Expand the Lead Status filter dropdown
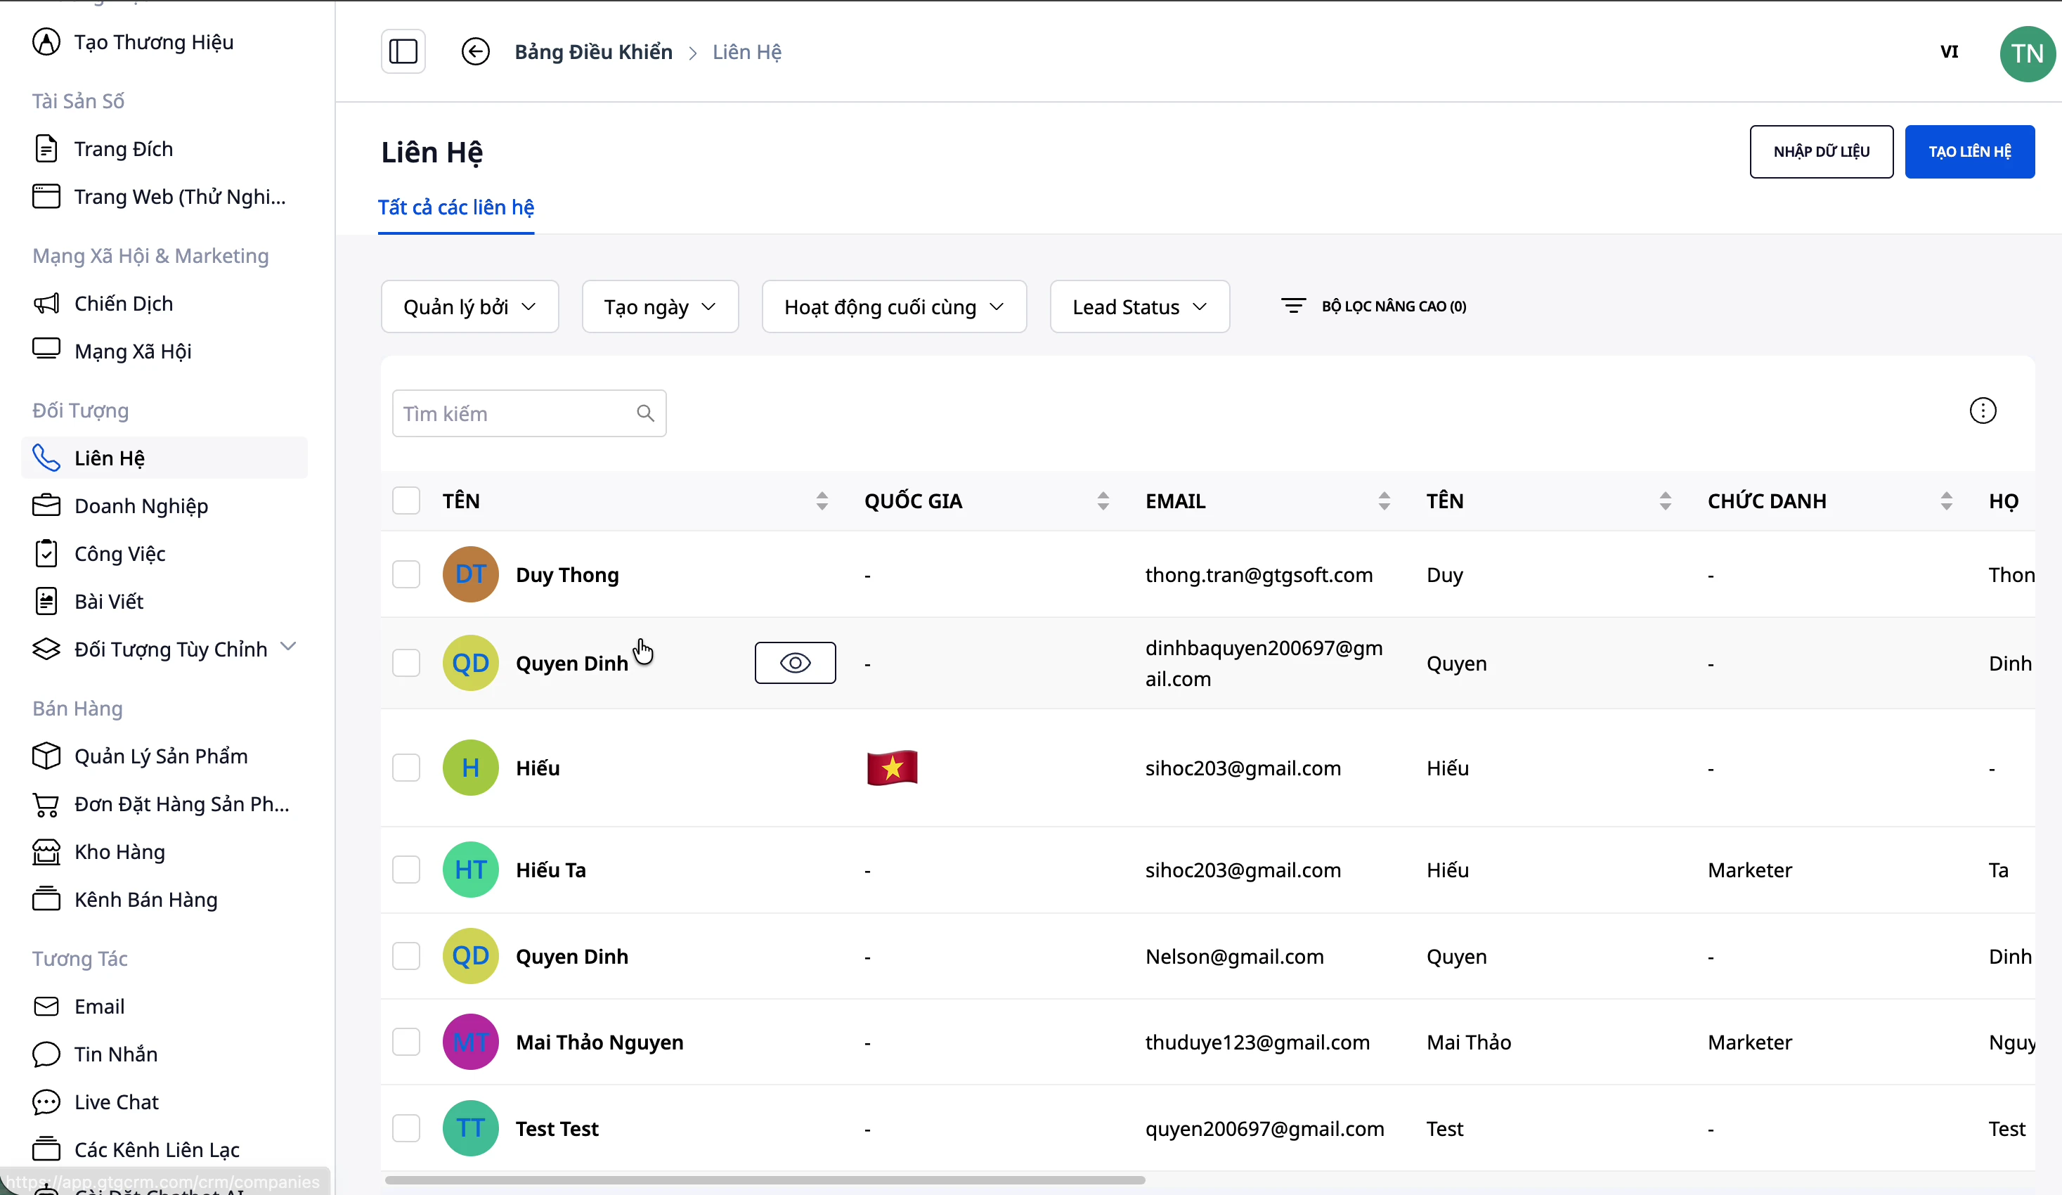 pos(1139,307)
